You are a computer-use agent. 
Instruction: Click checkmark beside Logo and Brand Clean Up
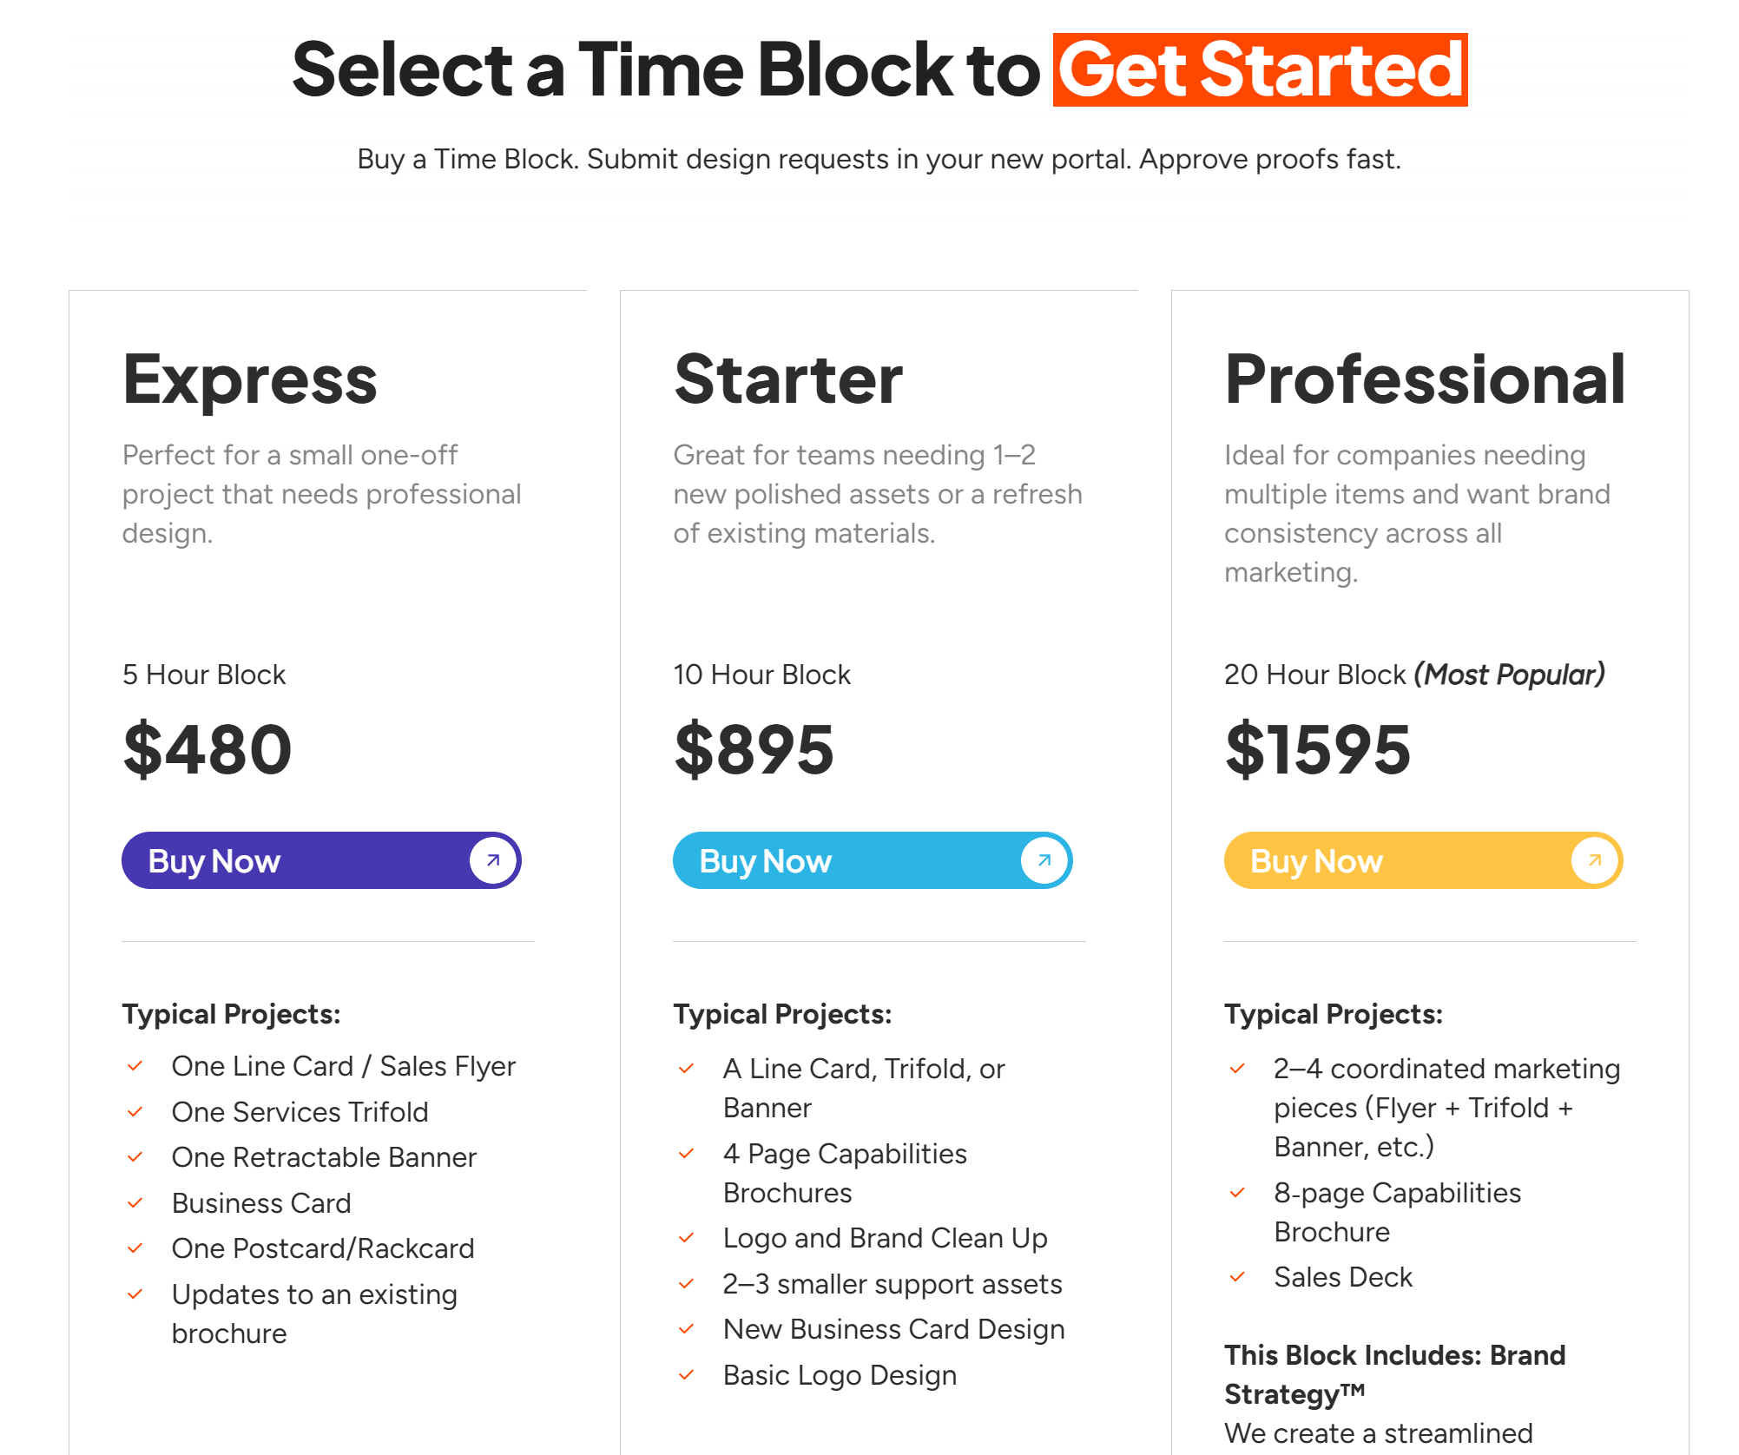(x=687, y=1238)
